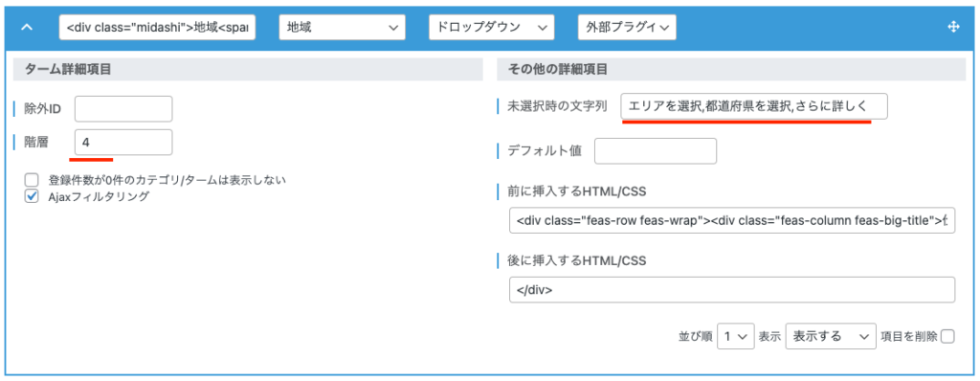The width and height of the screenshot is (980, 381).
Task: Click the その他の詳細項目 section header
Action: tap(731, 70)
